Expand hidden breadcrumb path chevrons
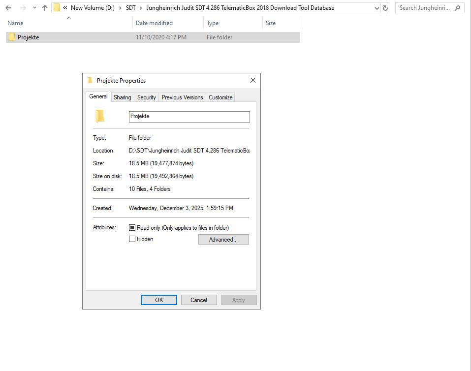This screenshot has height=371, width=471. [x=65, y=8]
